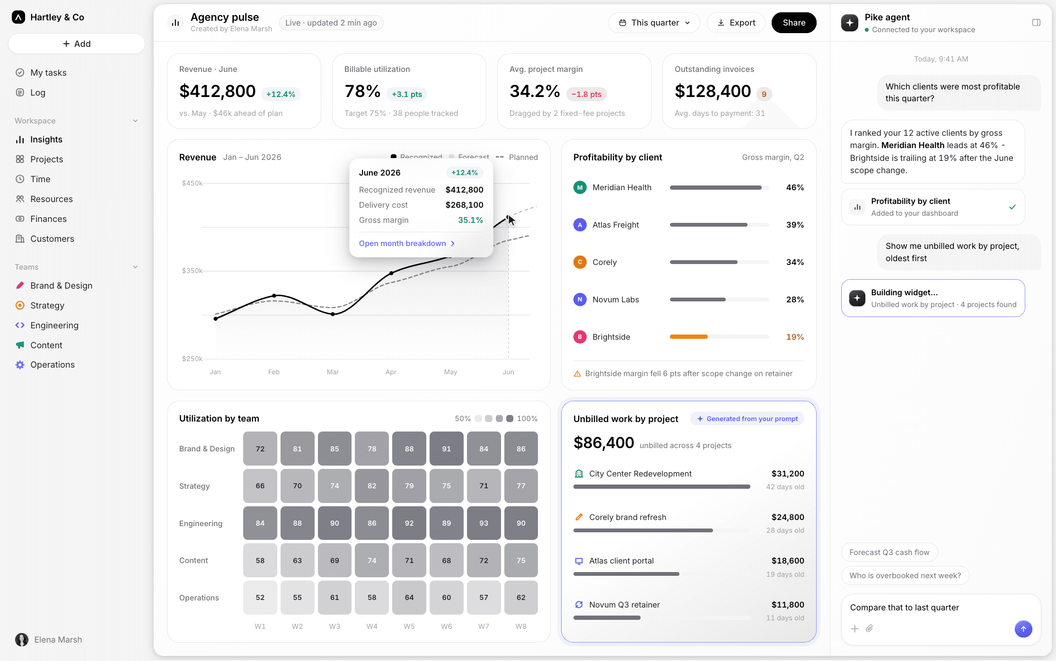This screenshot has width=1056, height=661.
Task: Open Finances in sidebar
Action: click(76, 219)
